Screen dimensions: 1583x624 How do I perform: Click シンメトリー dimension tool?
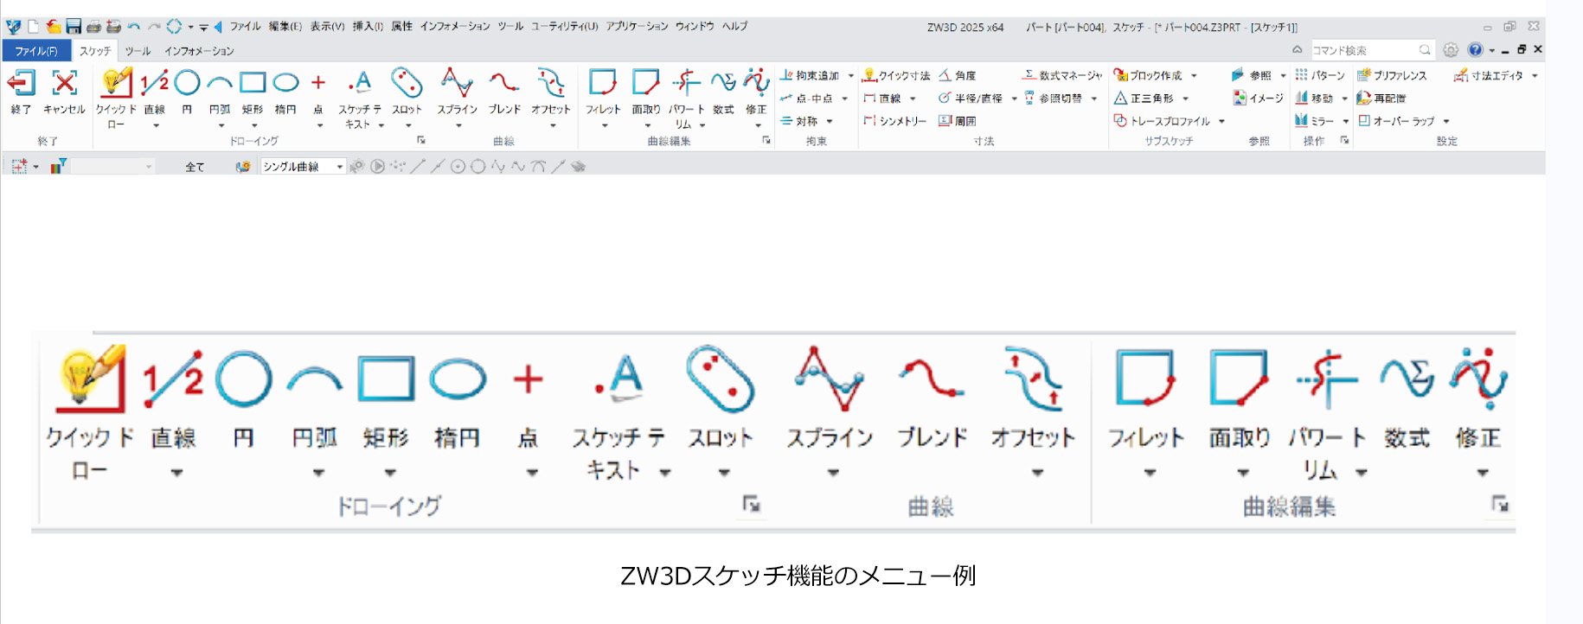pos(894,121)
